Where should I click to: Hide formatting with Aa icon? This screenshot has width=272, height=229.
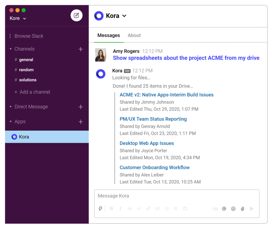[215, 209]
